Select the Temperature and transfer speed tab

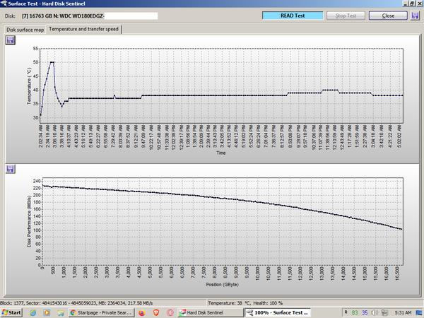(84, 29)
